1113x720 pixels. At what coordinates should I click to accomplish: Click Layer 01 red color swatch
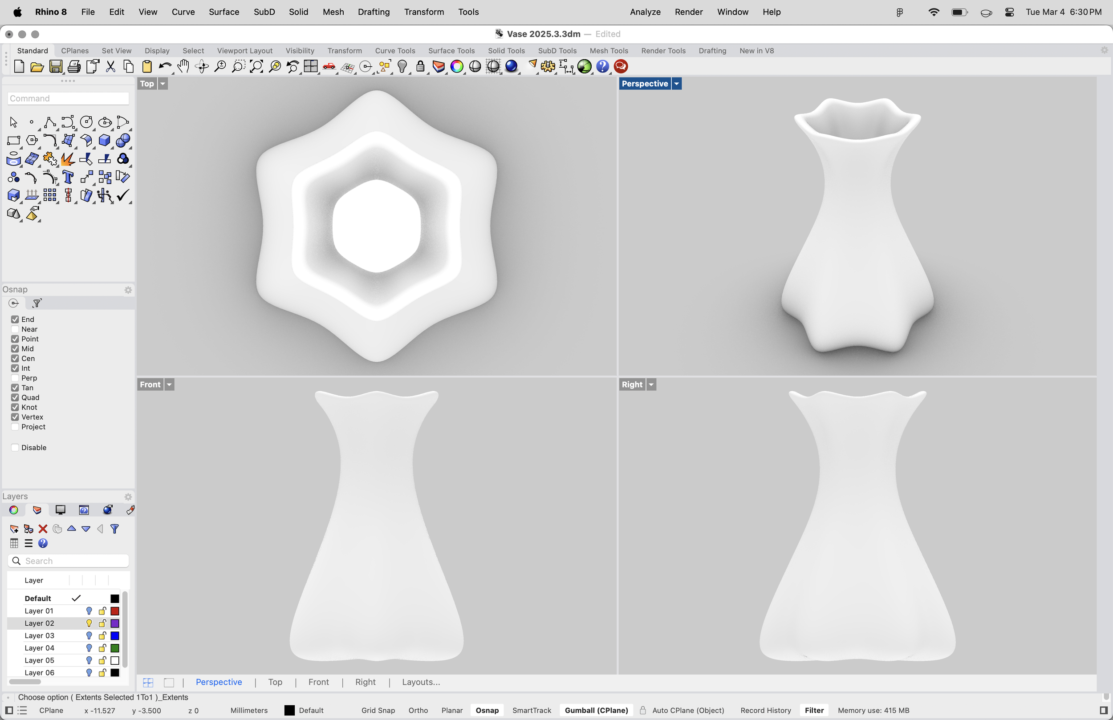[115, 611]
